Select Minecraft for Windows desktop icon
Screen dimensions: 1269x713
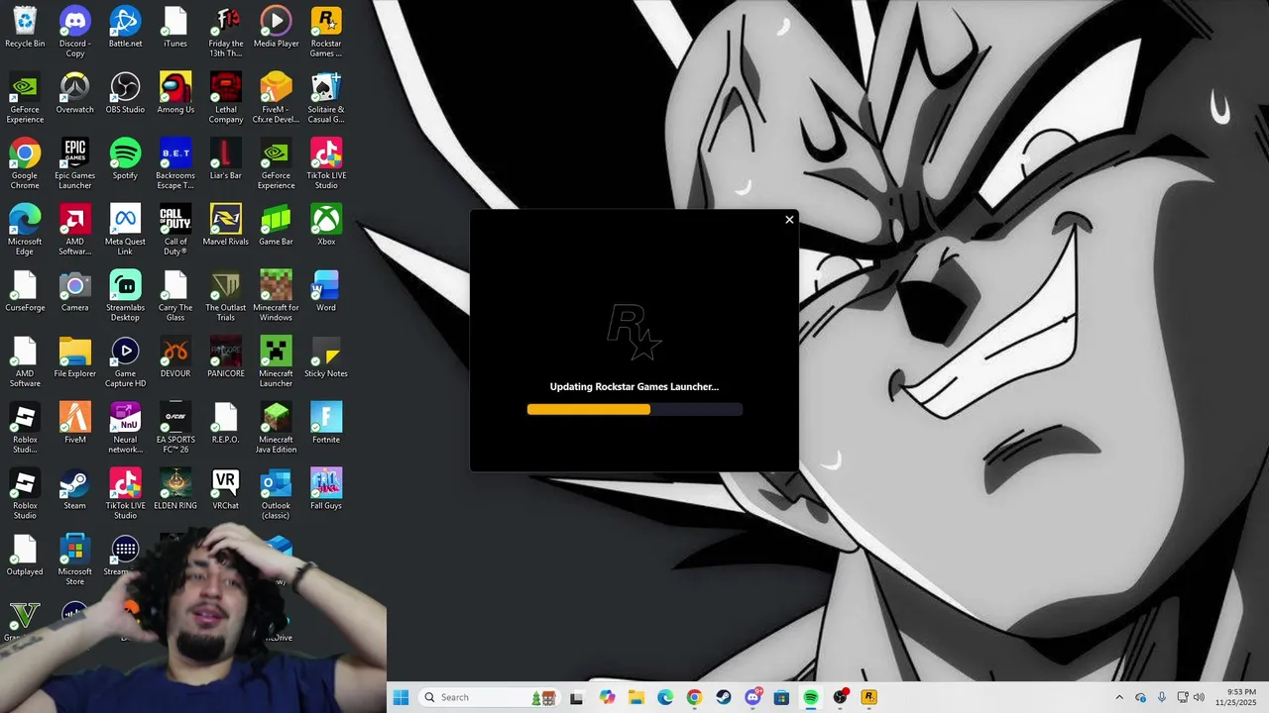coord(276,296)
